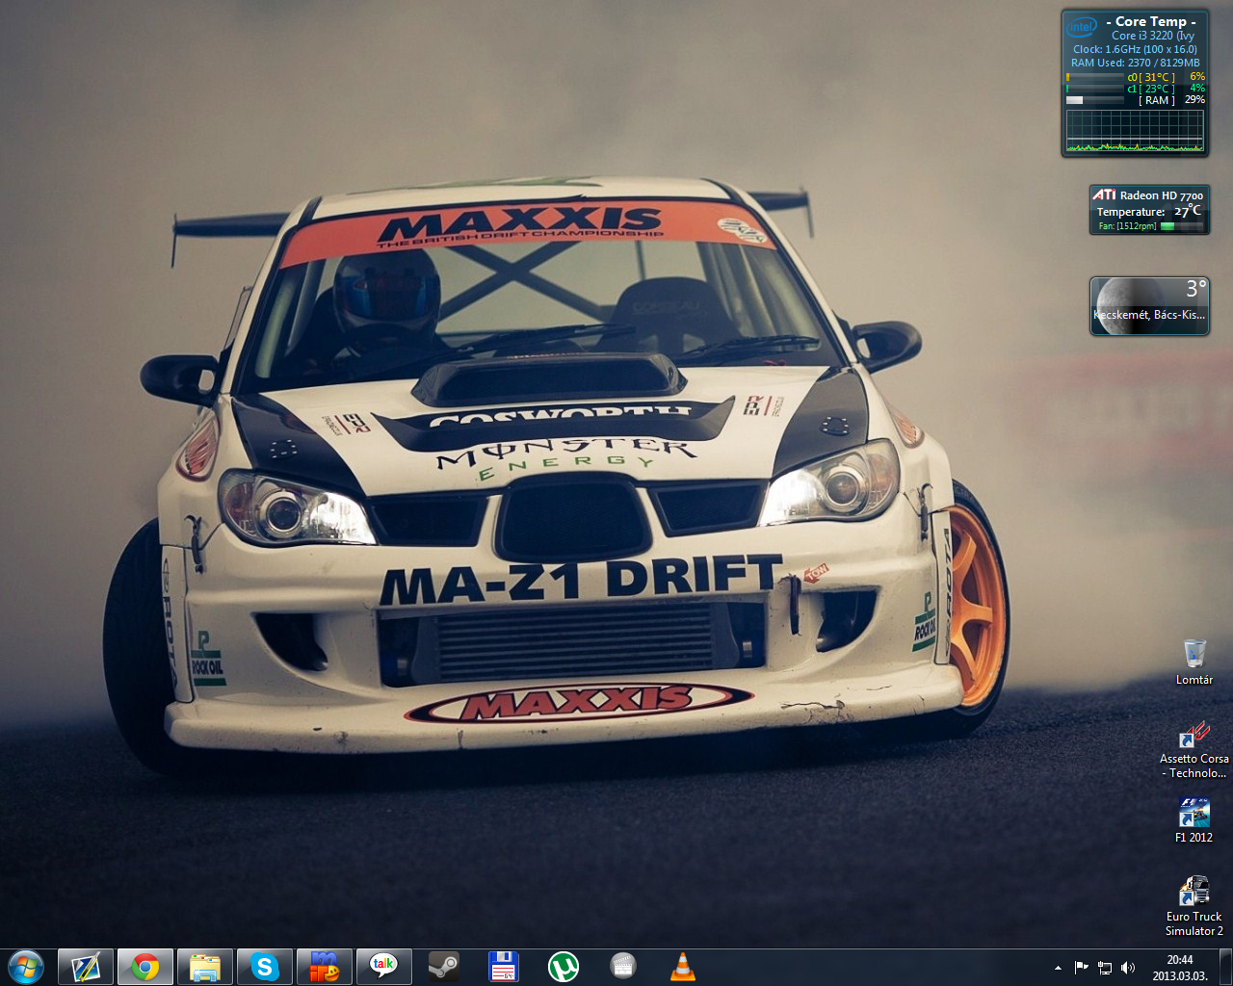Open the colorful 'm' smiley app on taskbar

click(325, 967)
